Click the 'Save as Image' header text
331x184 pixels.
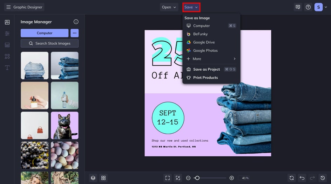click(x=197, y=18)
